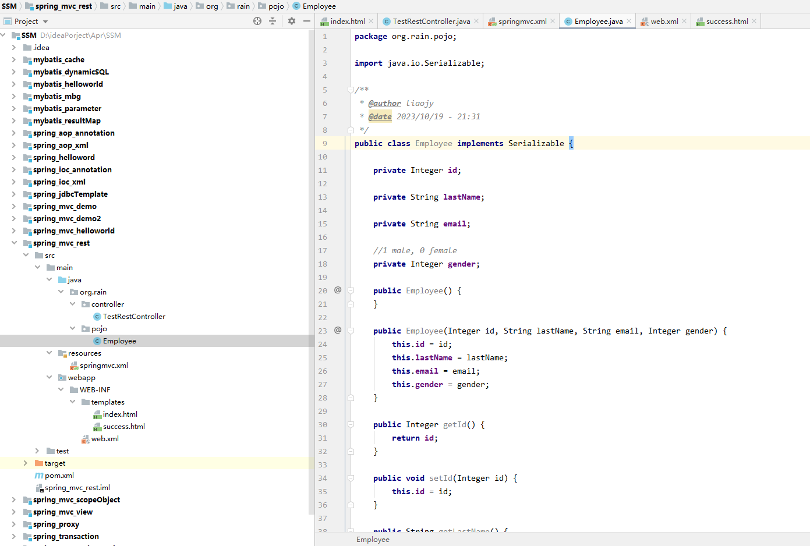Collapse the SSM root node
Image resolution: width=810 pixels, height=546 pixels.
(3, 36)
